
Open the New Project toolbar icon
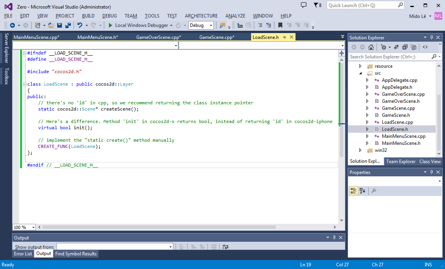click(x=37, y=25)
